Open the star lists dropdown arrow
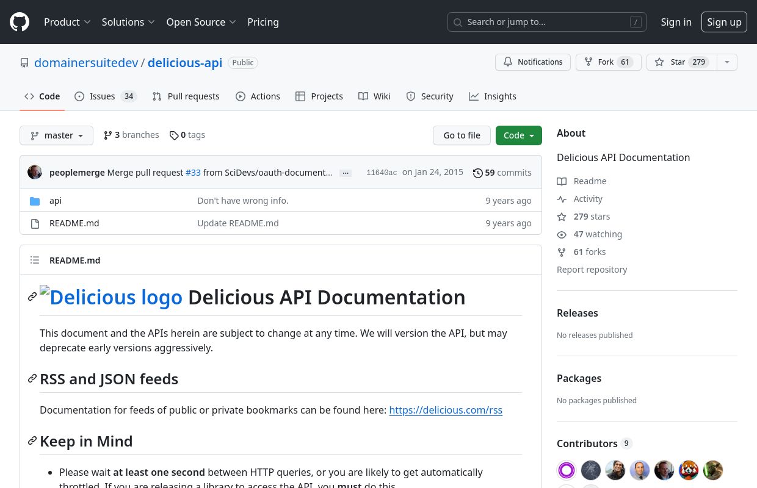The height and width of the screenshot is (488, 757). [x=726, y=62]
